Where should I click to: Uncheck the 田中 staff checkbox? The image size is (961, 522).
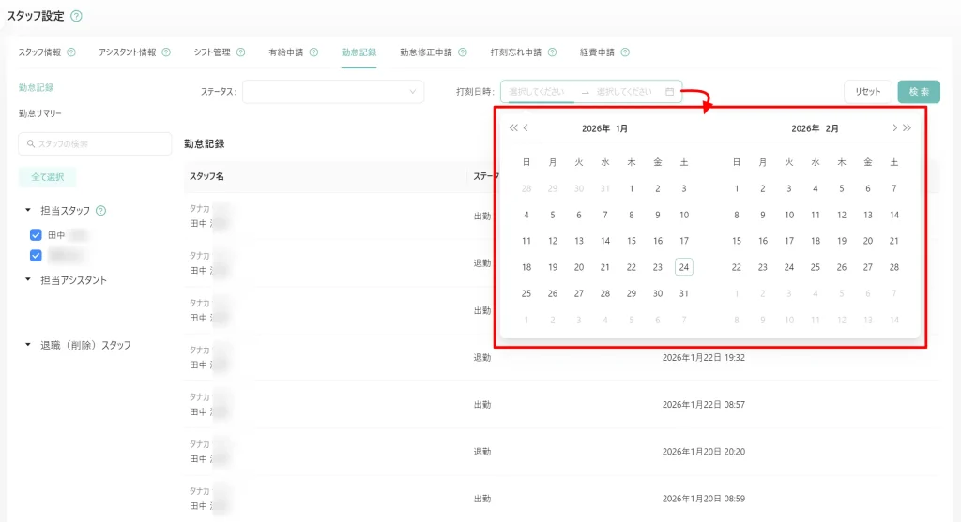[x=37, y=235]
